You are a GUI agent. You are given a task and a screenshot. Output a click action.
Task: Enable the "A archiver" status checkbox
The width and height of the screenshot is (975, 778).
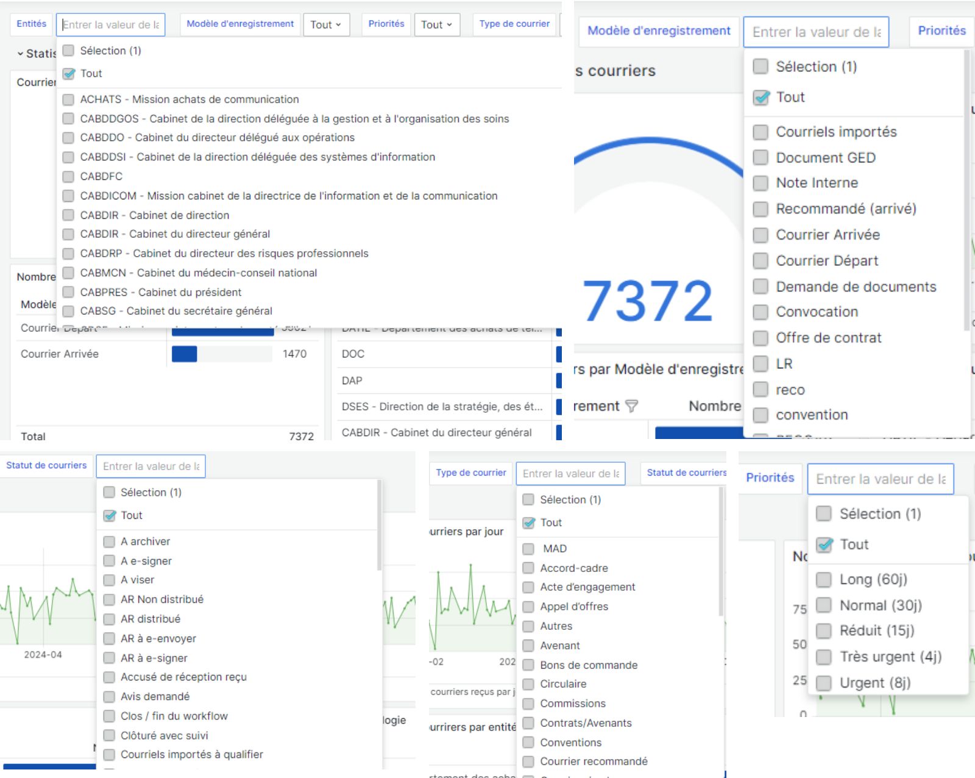(x=109, y=541)
